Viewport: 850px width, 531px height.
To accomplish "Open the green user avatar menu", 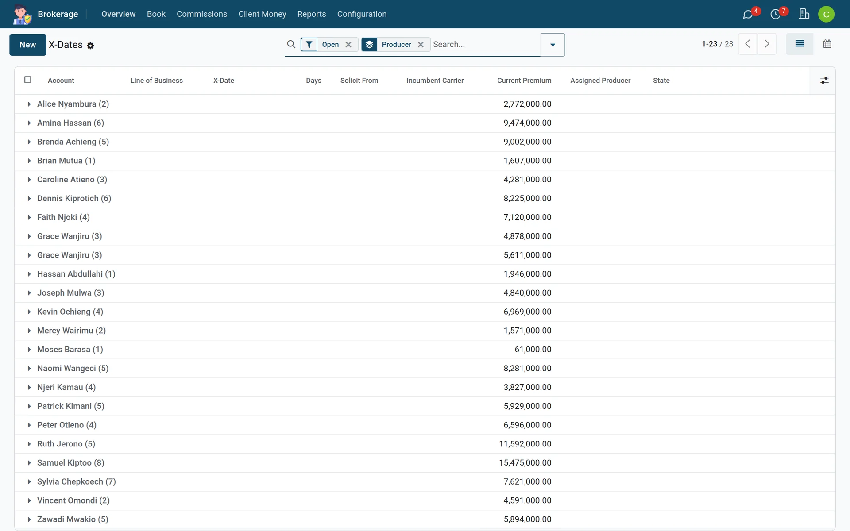I will [x=826, y=14].
